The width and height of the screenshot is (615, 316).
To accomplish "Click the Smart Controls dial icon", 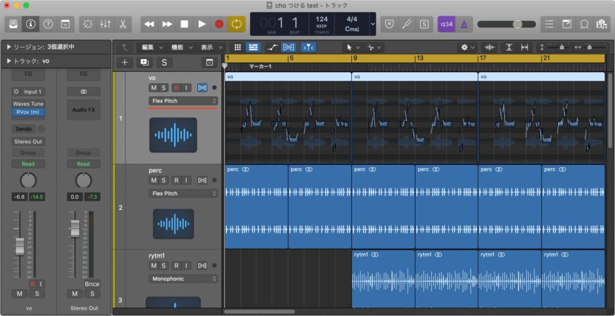I will click(x=87, y=24).
